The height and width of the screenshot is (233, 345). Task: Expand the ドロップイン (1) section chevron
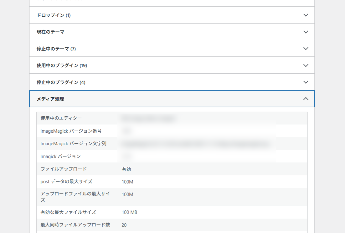click(306, 15)
